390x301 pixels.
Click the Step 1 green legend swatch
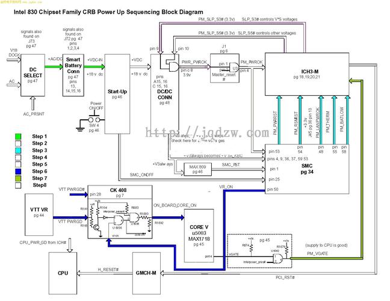click(x=18, y=137)
